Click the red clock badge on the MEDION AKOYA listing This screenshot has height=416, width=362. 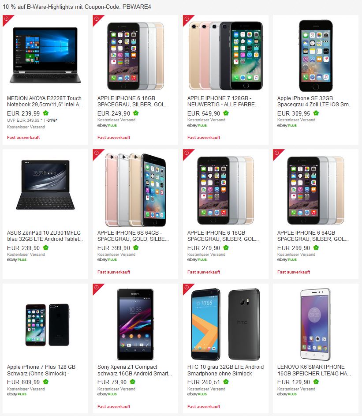7,19
